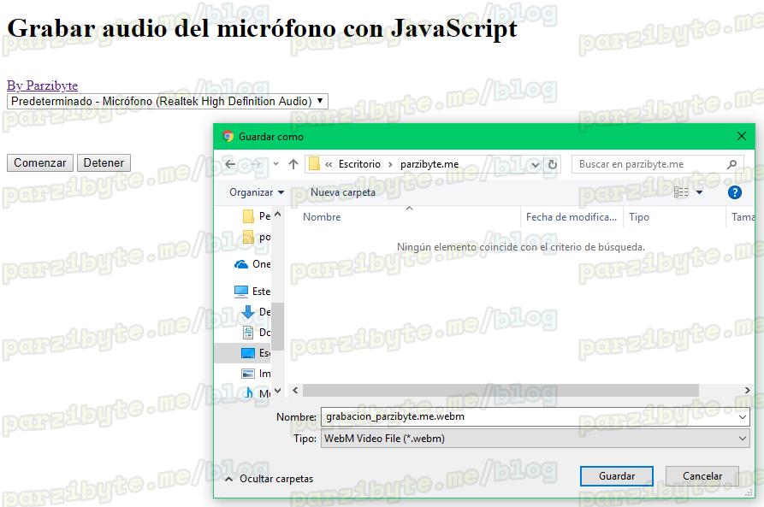Click right arrow of horizontal scrollbar
The height and width of the screenshot is (507, 764).
point(747,390)
